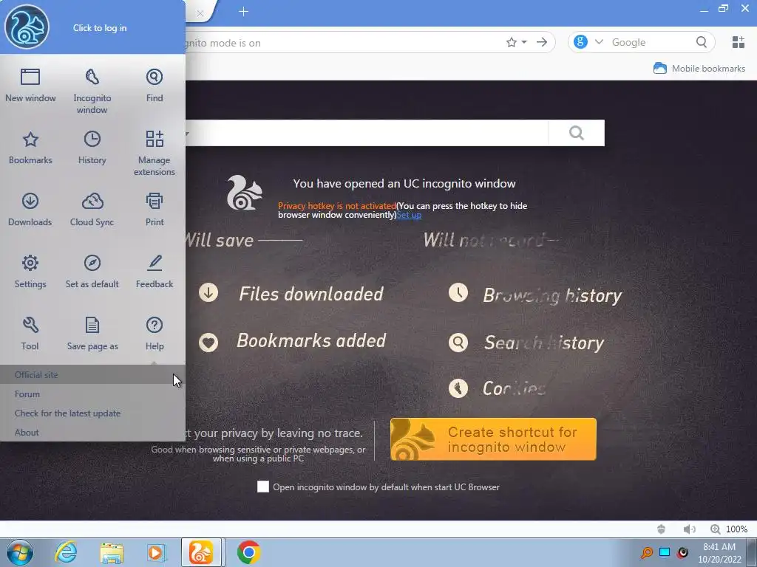Click the acorn icon in status bar
This screenshot has width=757, height=567.
[x=662, y=529]
